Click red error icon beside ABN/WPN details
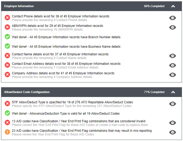Viewport: 183px width, 141px height. [x=7, y=27]
